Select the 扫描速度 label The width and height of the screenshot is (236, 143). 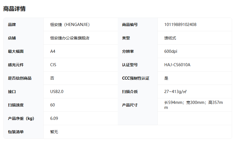point(16,105)
